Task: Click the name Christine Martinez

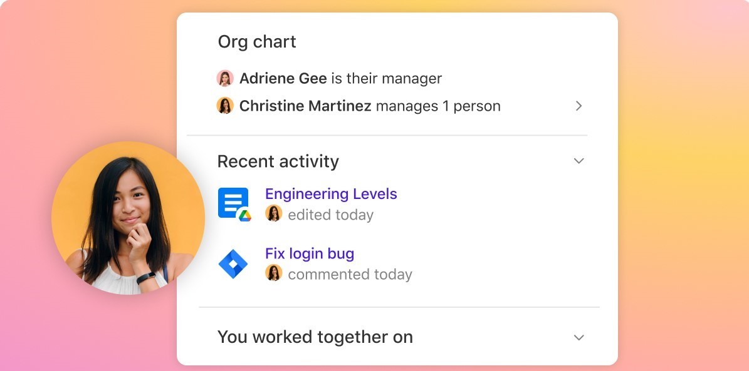Action: (305, 106)
